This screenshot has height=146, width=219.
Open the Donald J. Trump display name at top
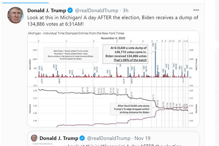[47, 11]
